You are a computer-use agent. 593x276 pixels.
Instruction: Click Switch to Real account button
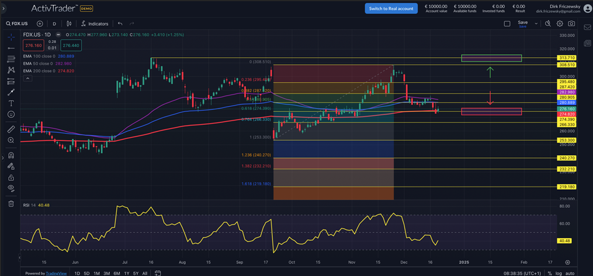[x=391, y=9]
